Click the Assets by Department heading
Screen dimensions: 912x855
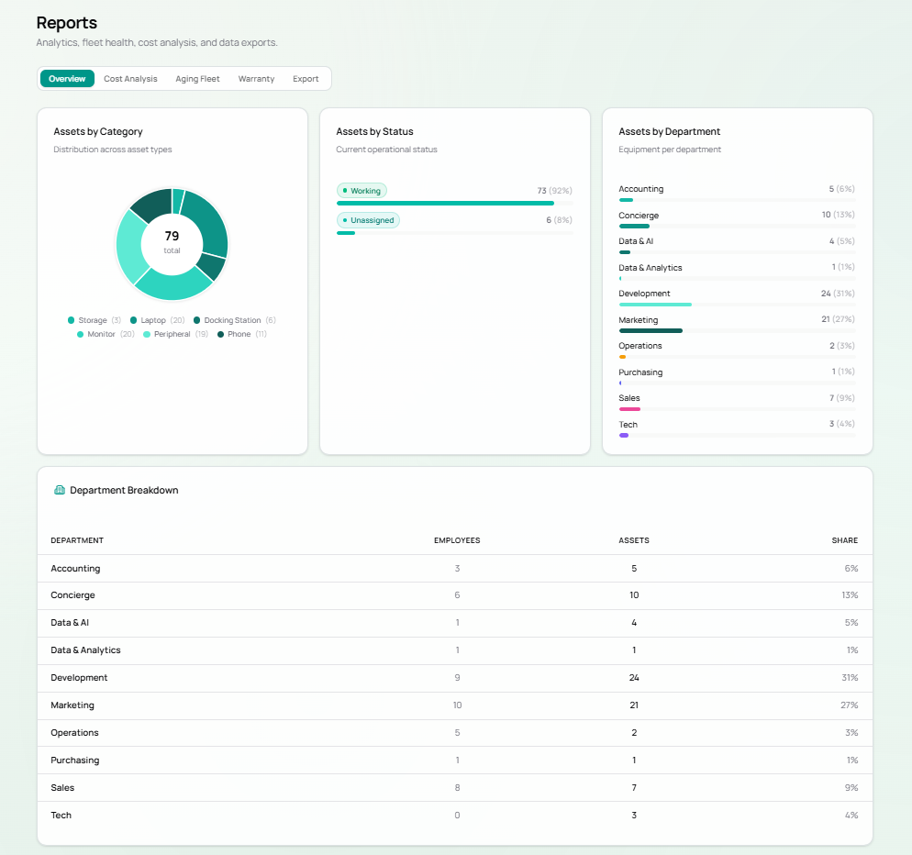(670, 131)
